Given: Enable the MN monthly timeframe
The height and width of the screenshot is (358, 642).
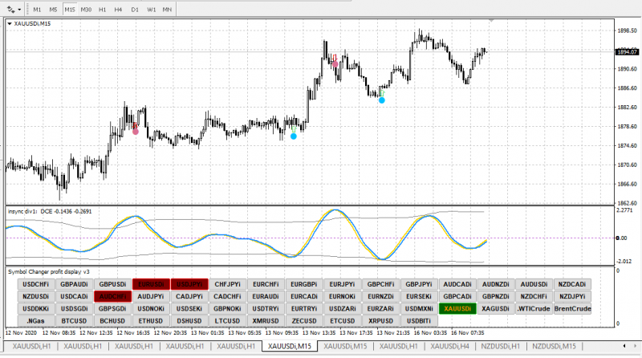Looking at the screenshot, I should tap(166, 9).
